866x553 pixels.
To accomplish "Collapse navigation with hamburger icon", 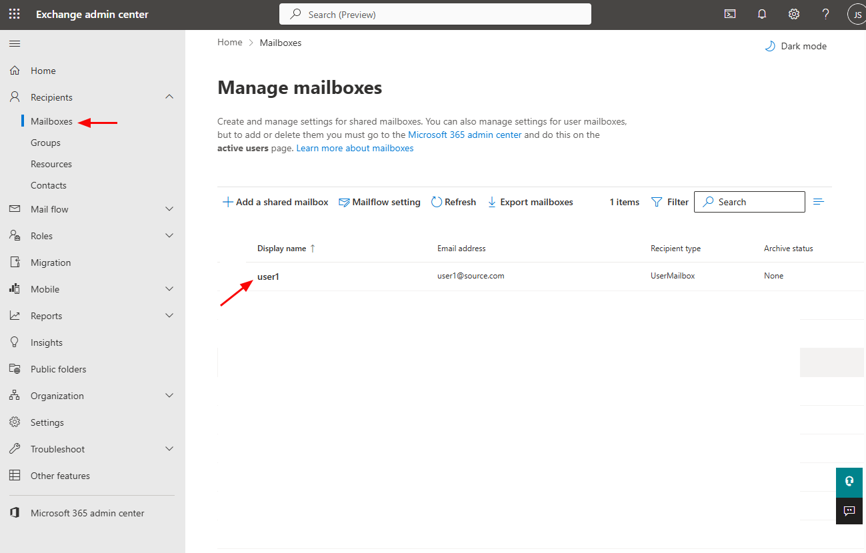I will click(x=15, y=44).
